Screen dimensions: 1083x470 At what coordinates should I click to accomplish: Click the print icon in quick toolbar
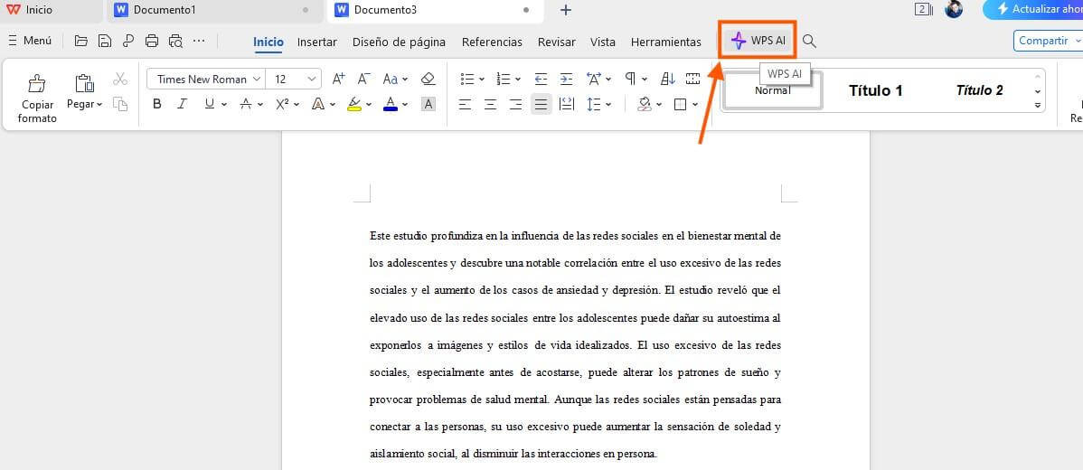point(152,41)
